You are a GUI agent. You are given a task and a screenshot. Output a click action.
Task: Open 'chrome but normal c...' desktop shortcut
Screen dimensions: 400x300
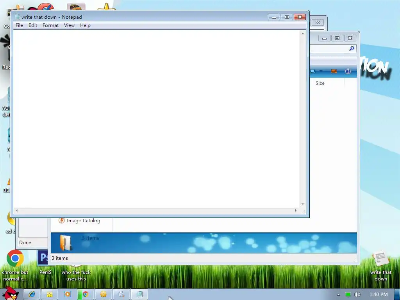tap(15, 265)
